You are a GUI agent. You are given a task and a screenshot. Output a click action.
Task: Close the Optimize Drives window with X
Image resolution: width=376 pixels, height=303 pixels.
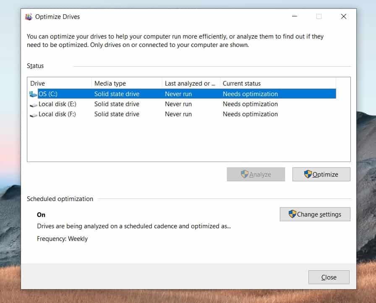coord(343,17)
